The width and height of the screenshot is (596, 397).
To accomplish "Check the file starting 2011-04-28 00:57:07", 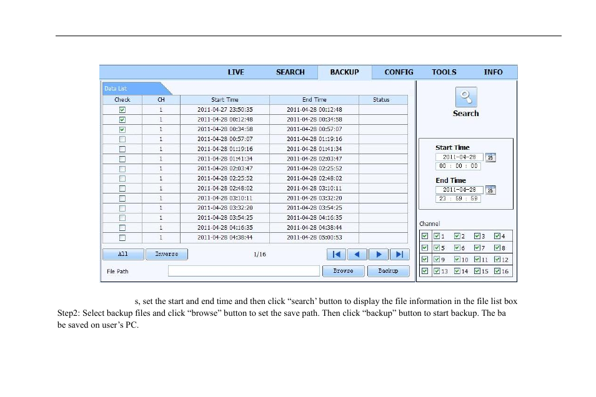I will click(x=122, y=139).
